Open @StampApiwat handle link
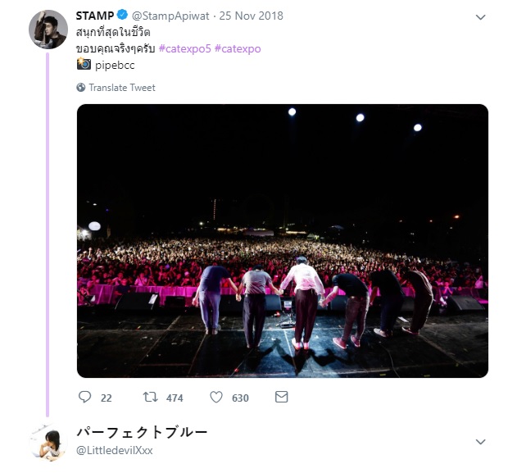Viewport: 517px width, 473px height. pos(170,16)
